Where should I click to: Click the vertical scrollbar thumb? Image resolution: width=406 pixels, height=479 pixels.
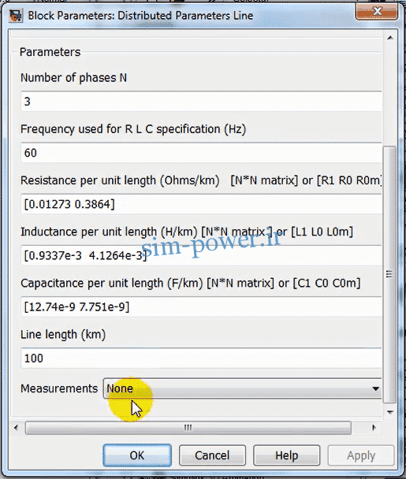click(x=389, y=274)
